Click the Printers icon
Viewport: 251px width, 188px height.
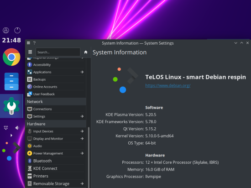coord(30,176)
